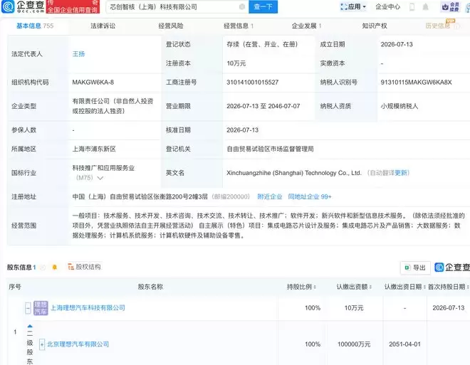Image resolution: width=470 pixels, height=365 pixels.
Task: Open 企业中心
Action: pos(387,6)
